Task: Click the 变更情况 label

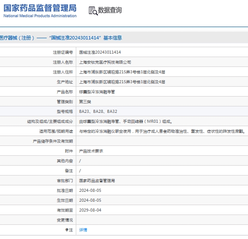Action: click(65, 220)
